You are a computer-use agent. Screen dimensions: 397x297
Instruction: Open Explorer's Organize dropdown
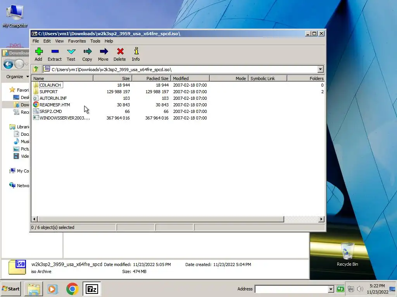pyautogui.click(x=17, y=77)
